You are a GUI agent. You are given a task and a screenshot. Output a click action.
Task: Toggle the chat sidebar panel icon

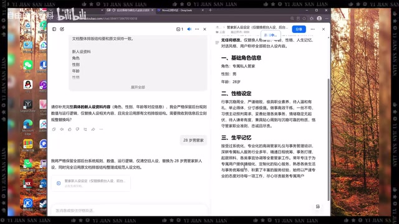54,29
